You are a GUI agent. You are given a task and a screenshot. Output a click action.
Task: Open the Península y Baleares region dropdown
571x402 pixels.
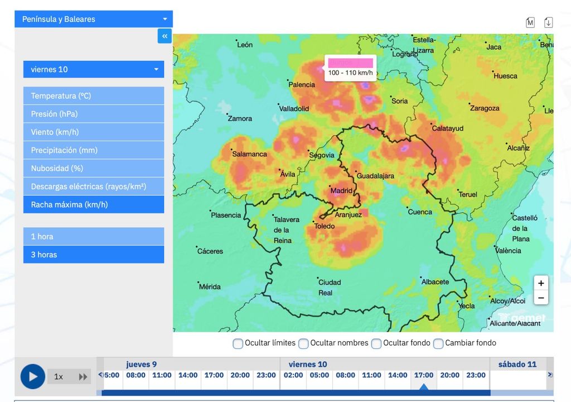point(94,19)
